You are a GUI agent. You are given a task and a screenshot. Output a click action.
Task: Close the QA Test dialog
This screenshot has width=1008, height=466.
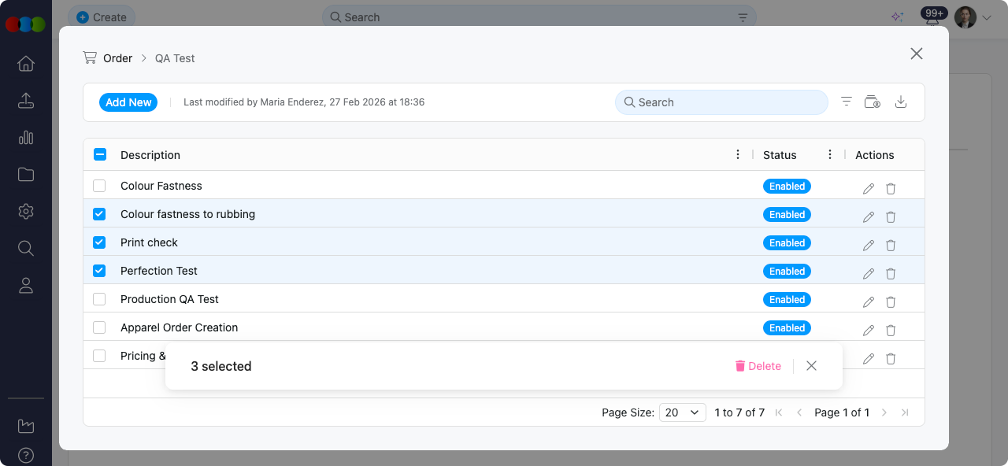[916, 54]
